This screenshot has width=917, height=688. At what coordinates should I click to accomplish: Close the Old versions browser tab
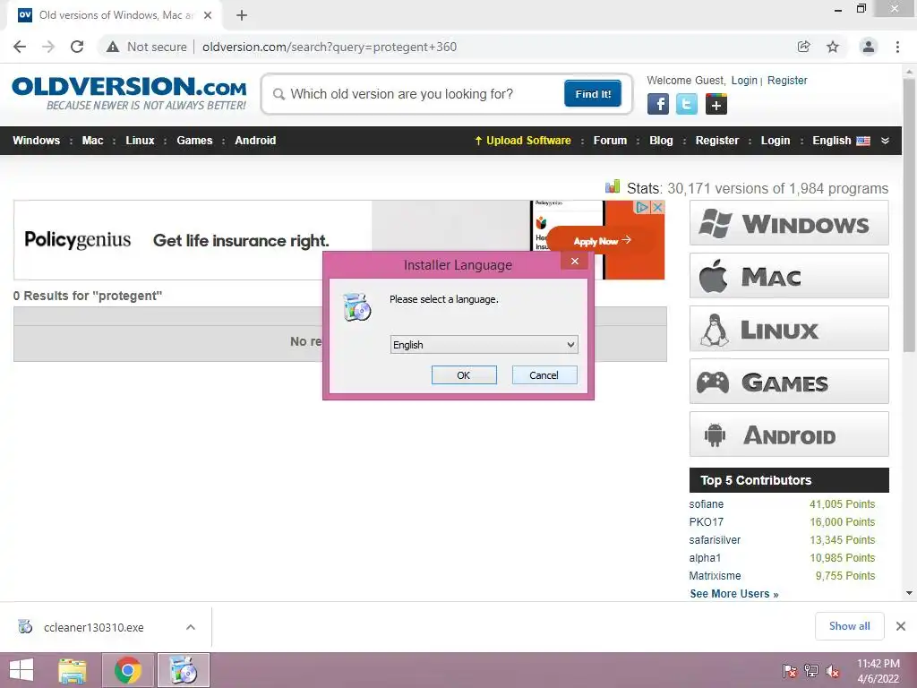tap(208, 15)
